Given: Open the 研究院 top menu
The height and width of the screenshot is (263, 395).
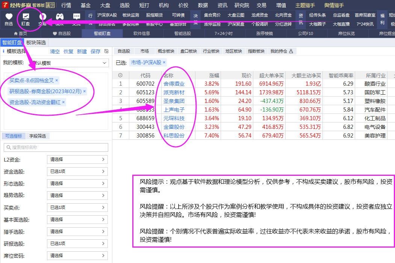Looking at the screenshot, I should click(242, 5).
